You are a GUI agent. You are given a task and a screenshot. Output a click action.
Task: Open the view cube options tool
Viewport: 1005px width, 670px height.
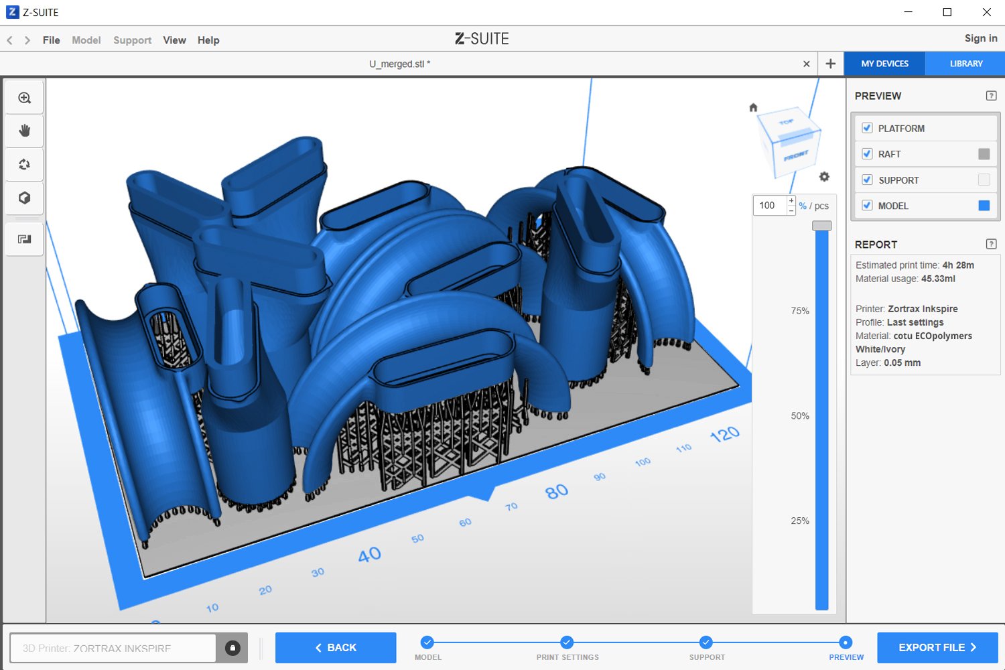(25, 198)
